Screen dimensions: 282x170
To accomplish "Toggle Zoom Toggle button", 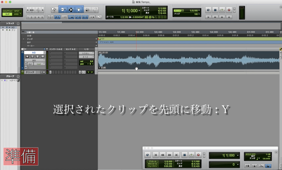I will pyautogui.click(x=50, y=17).
